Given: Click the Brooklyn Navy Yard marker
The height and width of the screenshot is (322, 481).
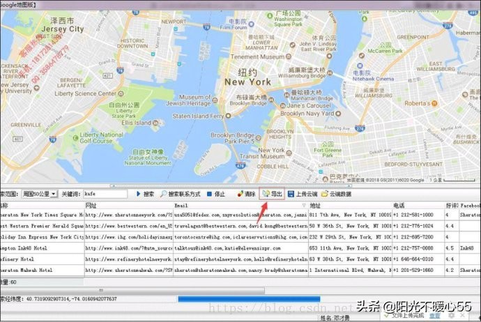Looking at the screenshot, I should [x=338, y=114].
